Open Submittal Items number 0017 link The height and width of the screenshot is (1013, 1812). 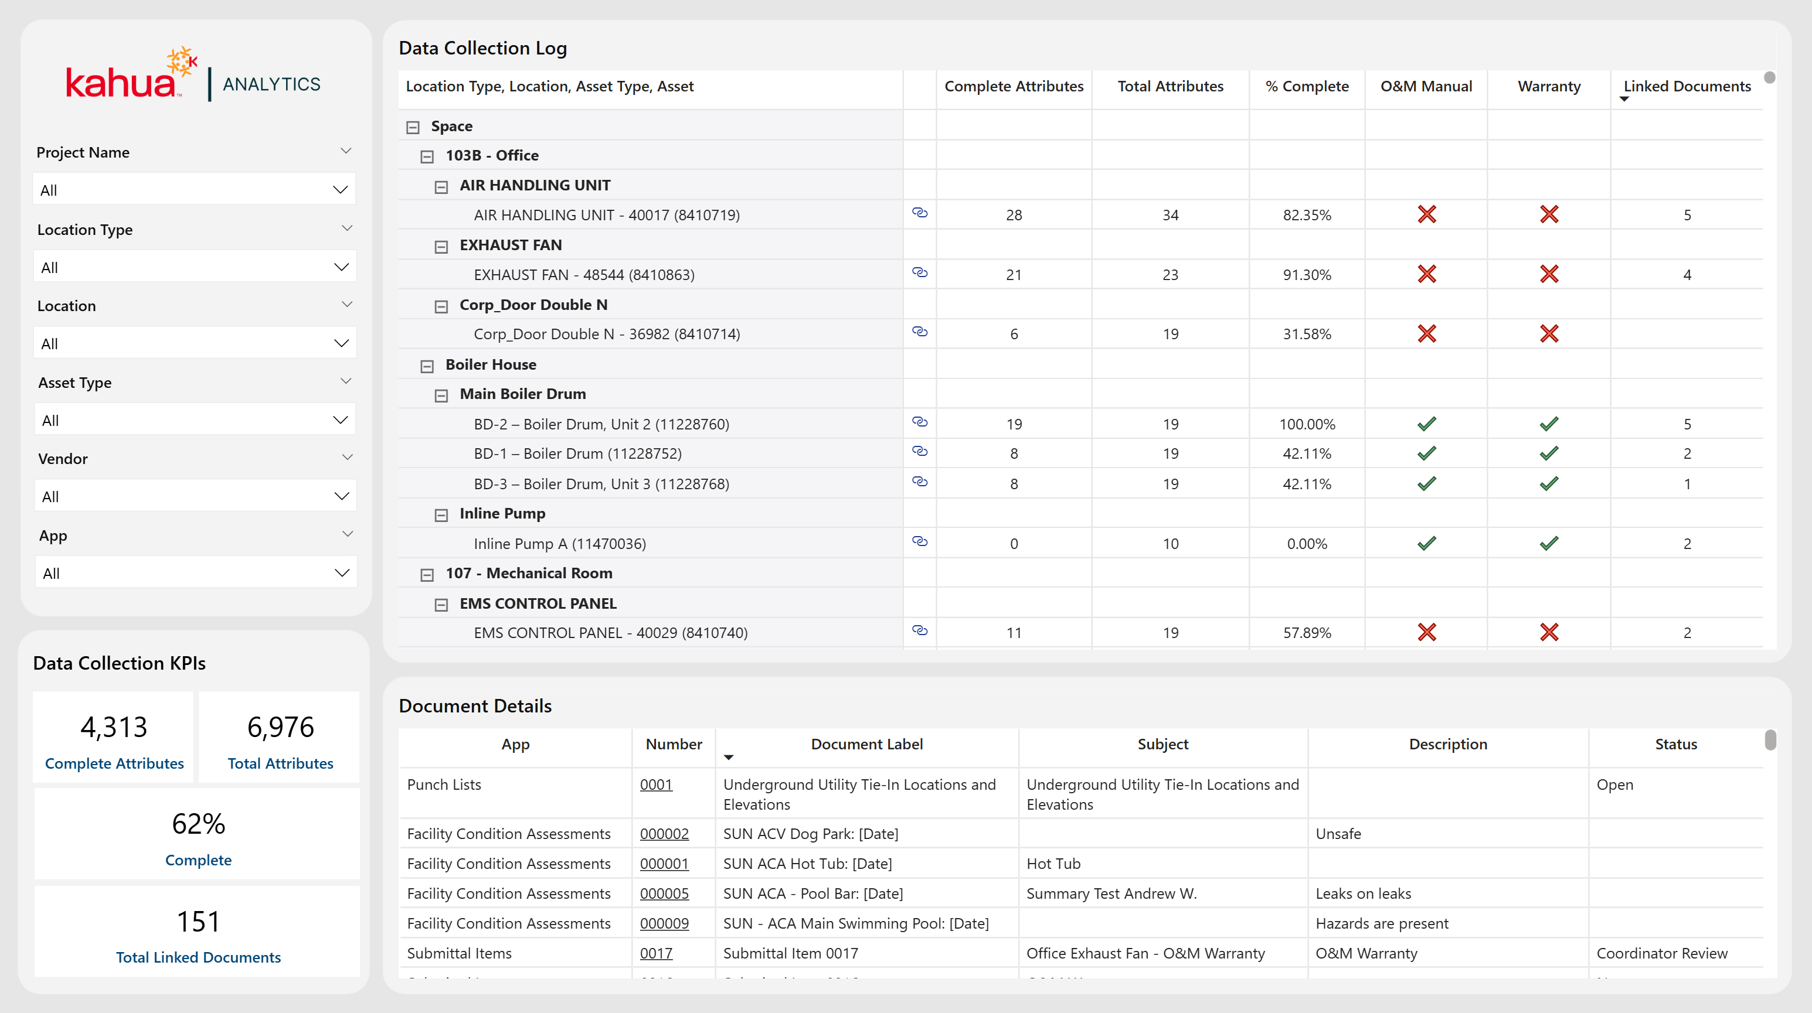point(655,953)
